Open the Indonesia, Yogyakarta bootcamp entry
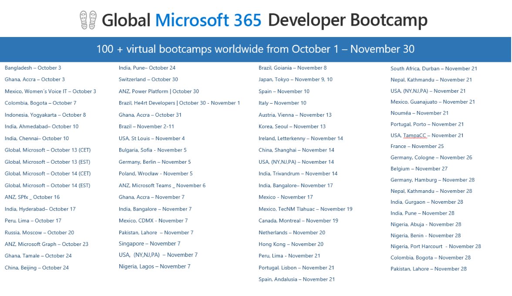Screen dimensions: 512x296 click(42, 114)
